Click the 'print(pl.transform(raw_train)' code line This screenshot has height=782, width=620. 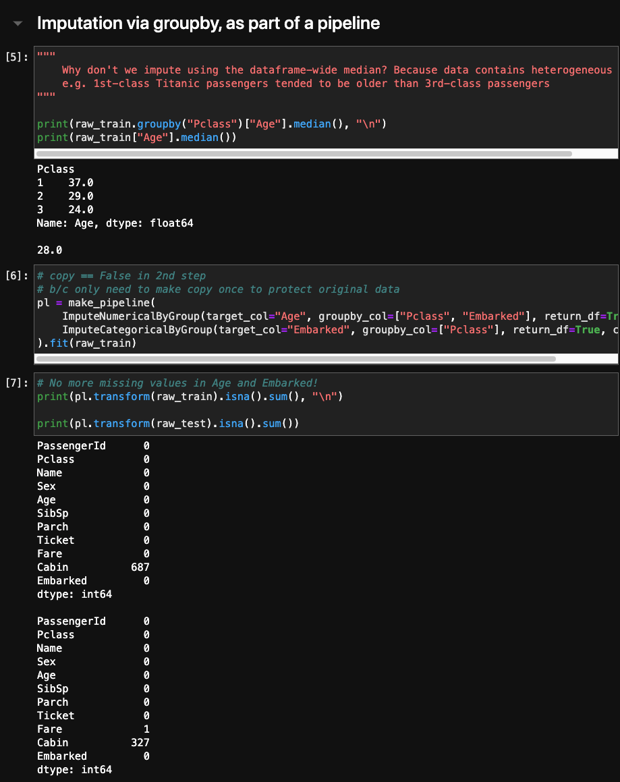[190, 397]
